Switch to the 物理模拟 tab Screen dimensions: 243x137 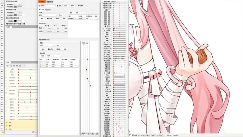pyautogui.click(x=42, y=2)
